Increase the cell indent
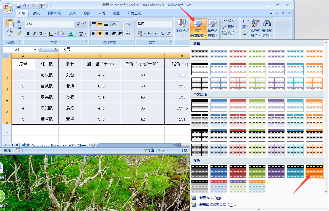Image resolution: width=329 pixels, height=211 pixels. point(120,33)
